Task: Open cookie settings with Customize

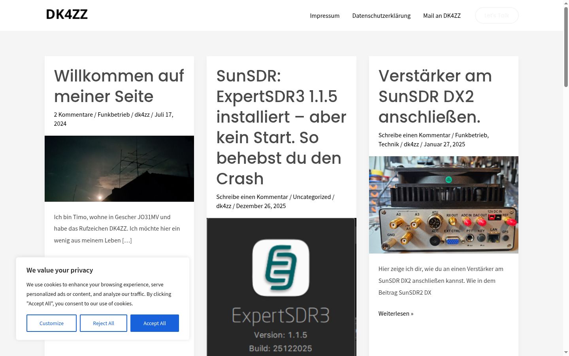Action: [x=51, y=323]
